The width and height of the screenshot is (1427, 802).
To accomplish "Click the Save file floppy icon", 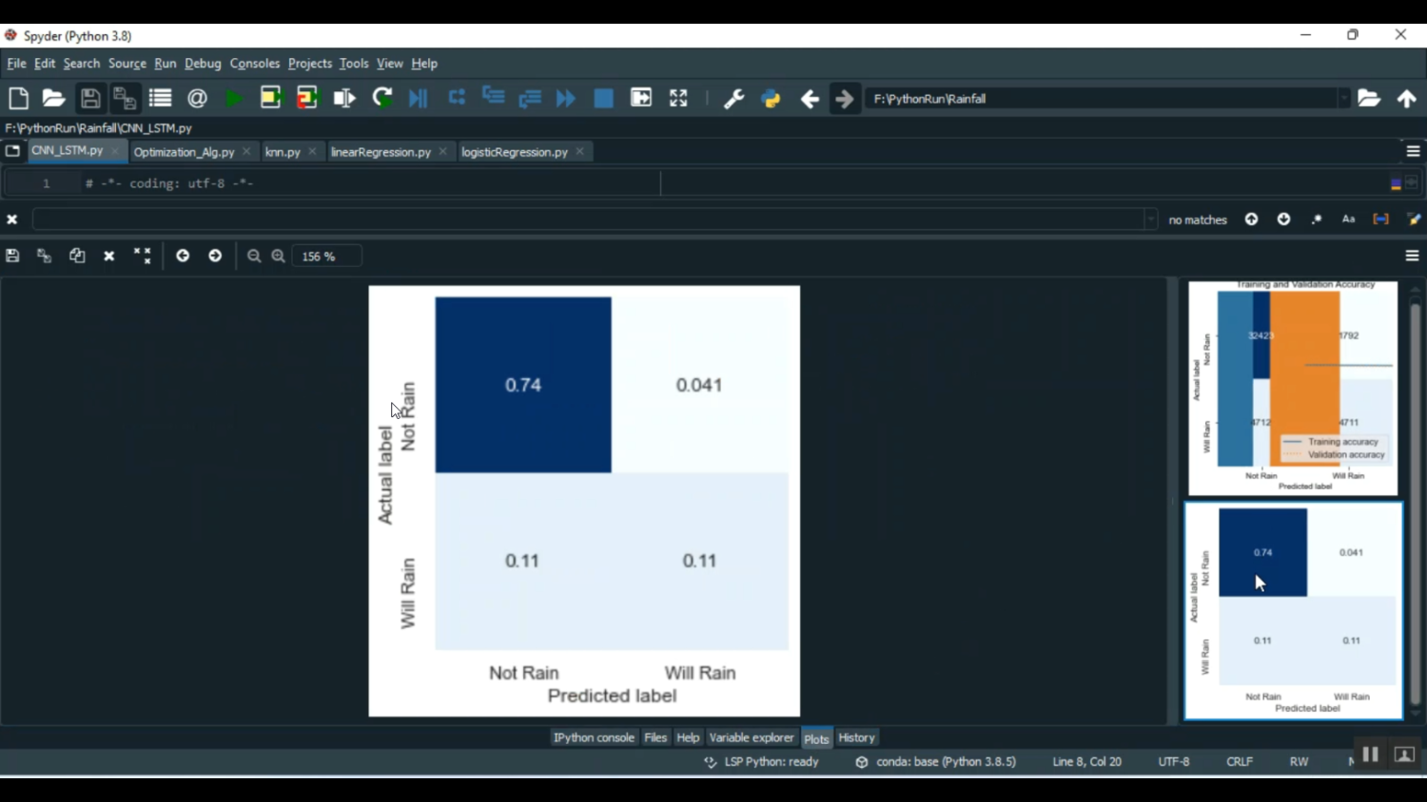I will (x=90, y=99).
